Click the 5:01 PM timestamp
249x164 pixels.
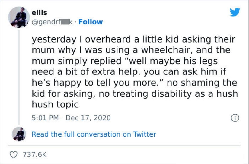tap(45, 118)
